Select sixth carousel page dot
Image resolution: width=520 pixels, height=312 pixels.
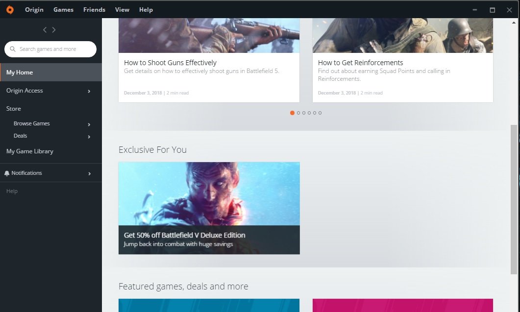[x=320, y=113]
